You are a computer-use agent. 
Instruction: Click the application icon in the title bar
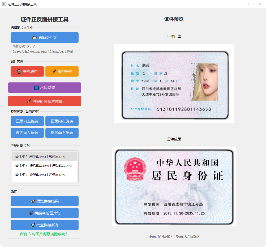5,4
